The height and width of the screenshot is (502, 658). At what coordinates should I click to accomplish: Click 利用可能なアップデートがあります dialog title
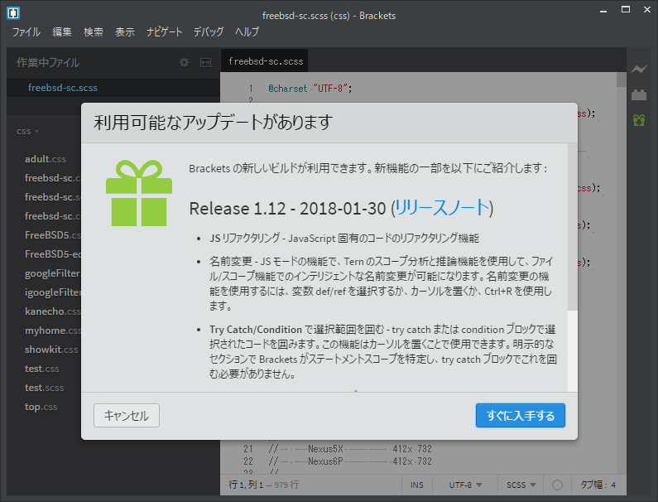pyautogui.click(x=213, y=123)
